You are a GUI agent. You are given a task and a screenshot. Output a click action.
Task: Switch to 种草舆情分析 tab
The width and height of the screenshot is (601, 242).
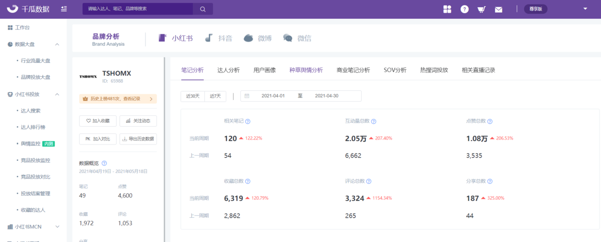point(306,70)
